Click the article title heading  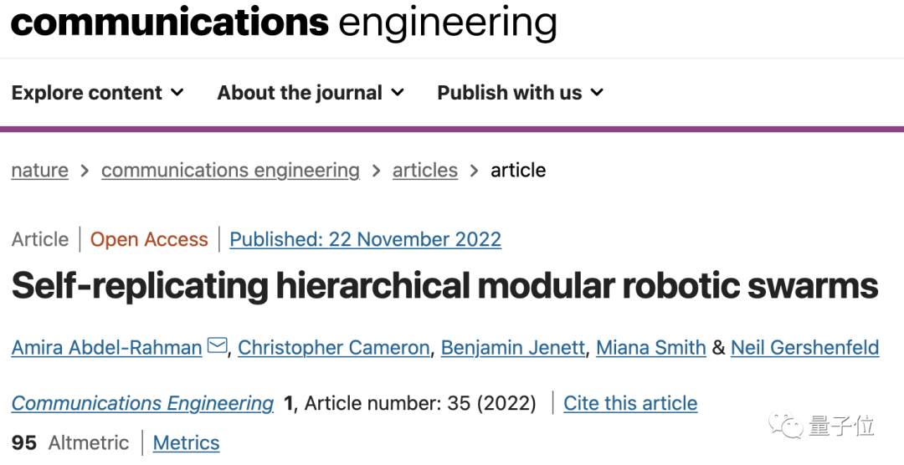point(444,287)
